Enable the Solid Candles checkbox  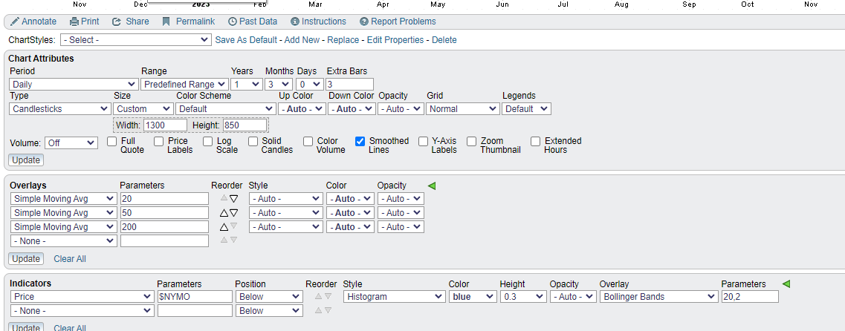253,142
